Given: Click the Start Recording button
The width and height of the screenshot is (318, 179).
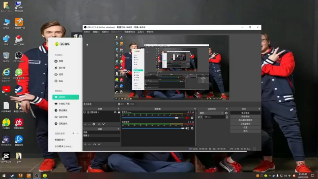Looking at the screenshot, I should 245,117.
